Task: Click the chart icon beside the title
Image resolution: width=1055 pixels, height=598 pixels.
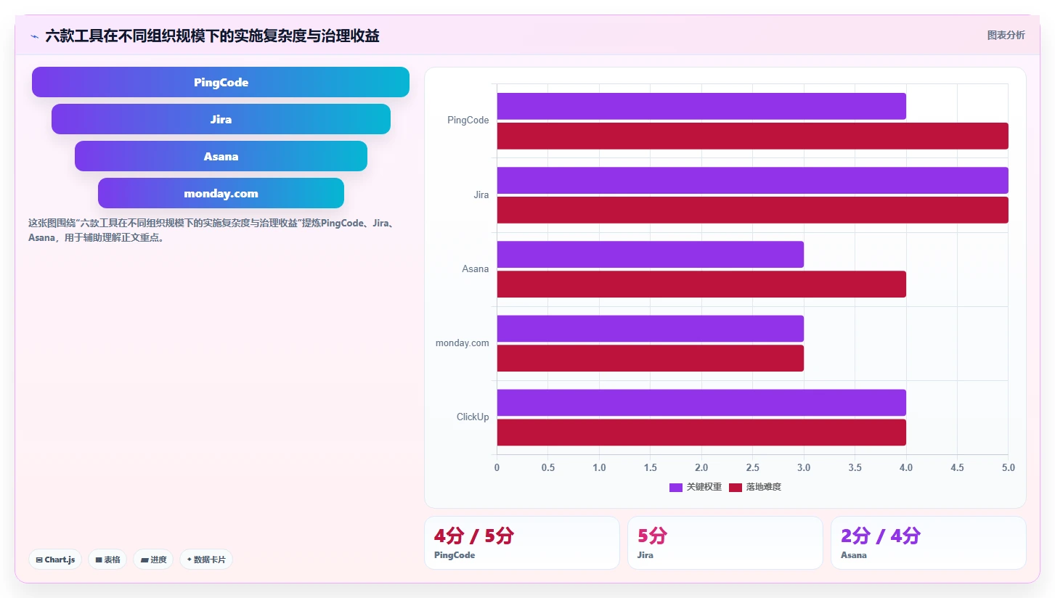Action: click(x=34, y=36)
